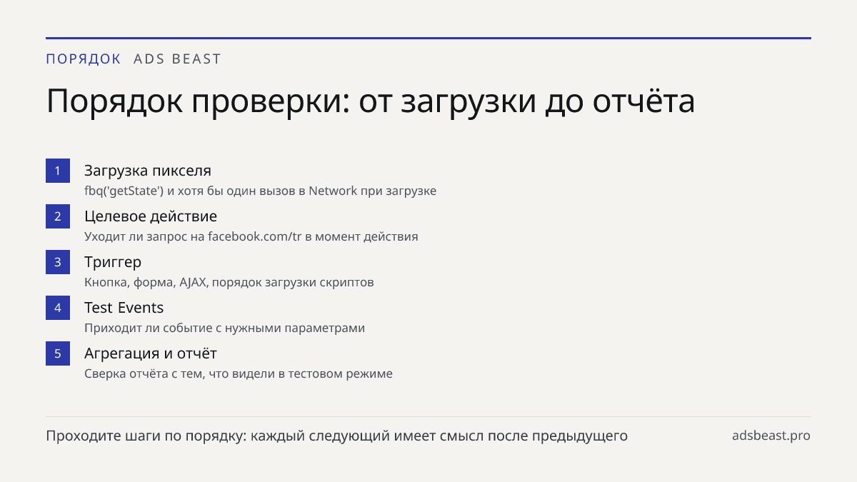The width and height of the screenshot is (857, 482).
Task: Click step number badge 3
Action: pos(58,262)
